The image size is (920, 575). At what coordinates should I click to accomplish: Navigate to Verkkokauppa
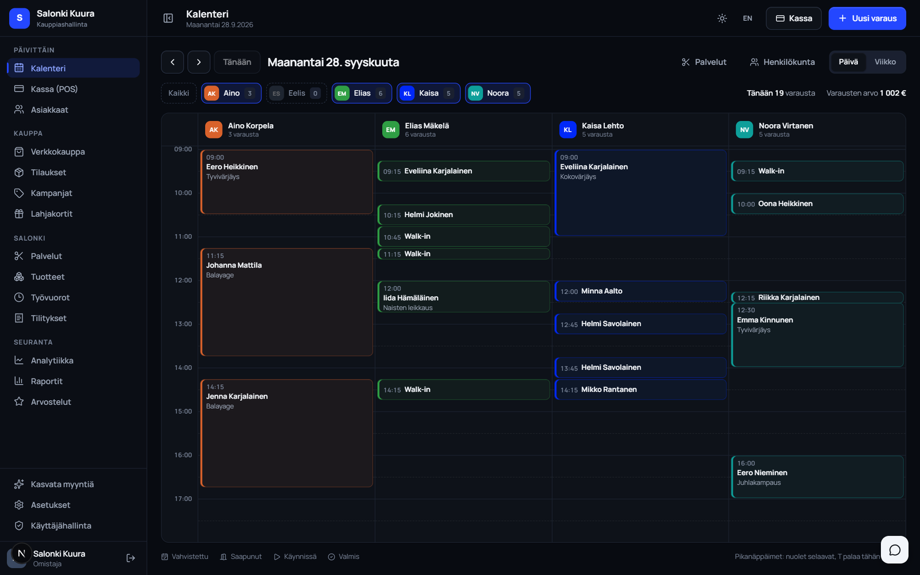[73, 152]
